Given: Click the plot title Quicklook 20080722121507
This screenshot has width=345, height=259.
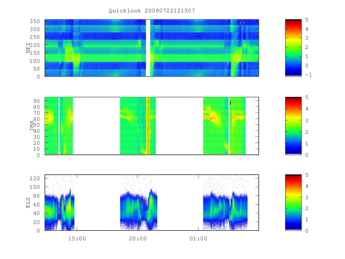Looking at the screenshot, I should click(x=152, y=11).
